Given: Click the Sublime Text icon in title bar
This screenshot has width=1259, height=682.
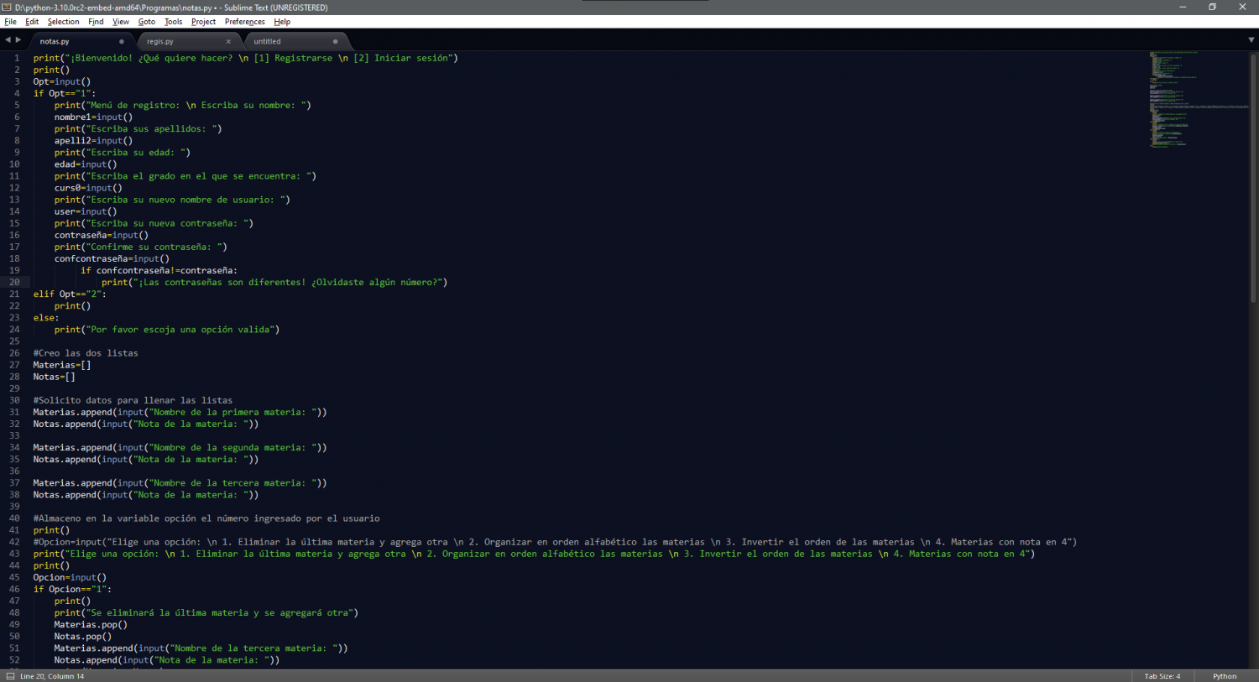Looking at the screenshot, I should (x=7, y=7).
